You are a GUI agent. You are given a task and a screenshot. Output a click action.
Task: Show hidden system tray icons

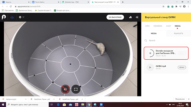(167, 105)
